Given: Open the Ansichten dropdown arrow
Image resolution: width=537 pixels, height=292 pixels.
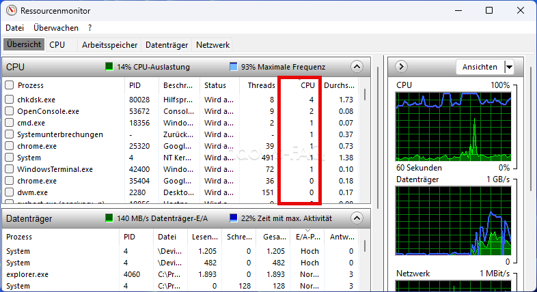Looking at the screenshot, I should pyautogui.click(x=509, y=67).
